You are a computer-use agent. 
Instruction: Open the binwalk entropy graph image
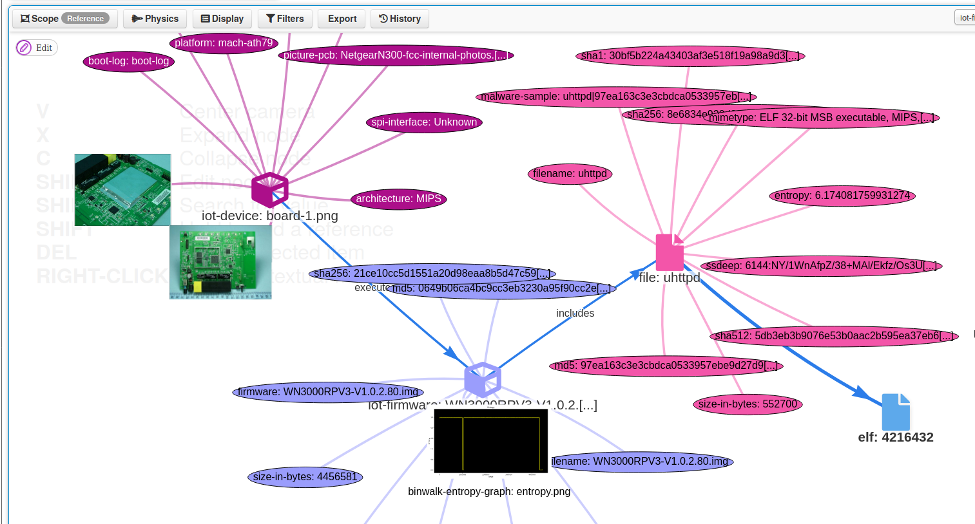[490, 442]
